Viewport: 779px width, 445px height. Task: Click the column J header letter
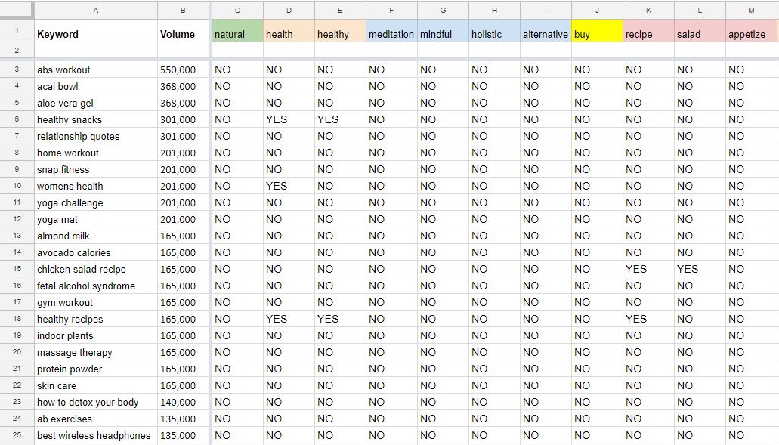tap(597, 10)
